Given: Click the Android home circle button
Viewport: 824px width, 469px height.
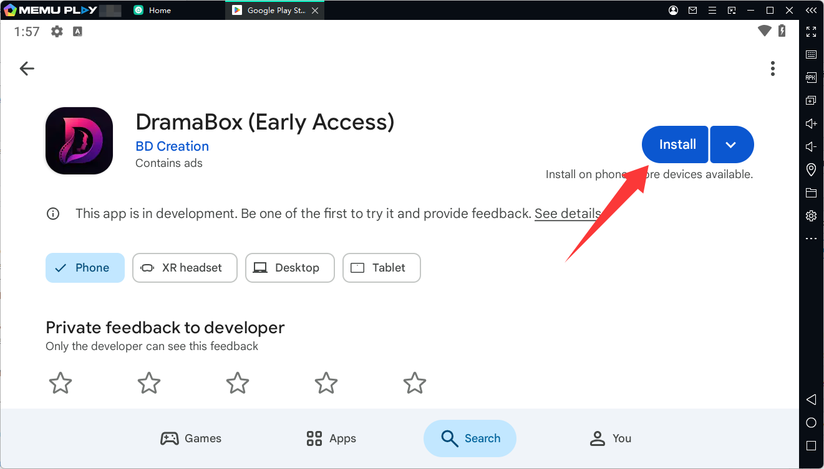Looking at the screenshot, I should [811, 423].
